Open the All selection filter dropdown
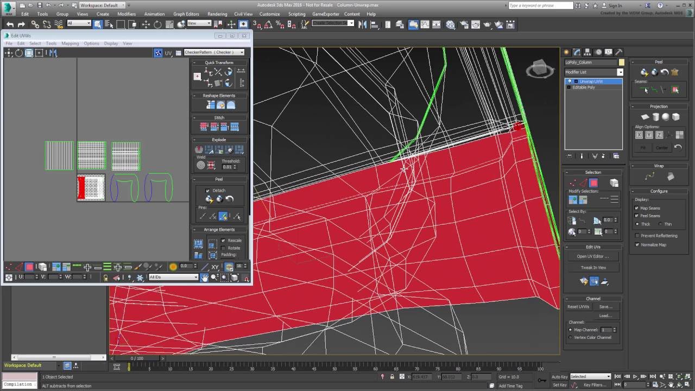The width and height of the screenshot is (695, 391). (x=79, y=23)
